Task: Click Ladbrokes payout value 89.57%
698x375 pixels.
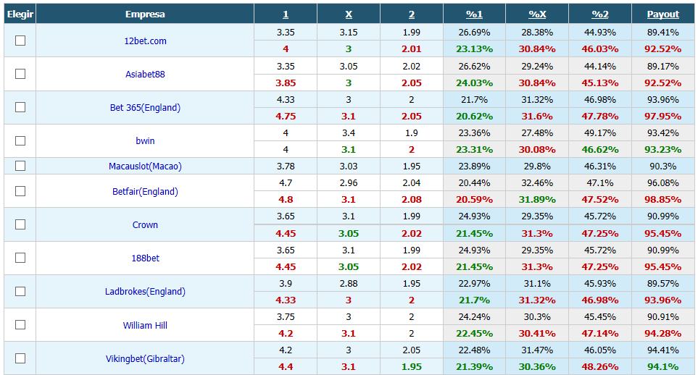Action: [x=662, y=283]
